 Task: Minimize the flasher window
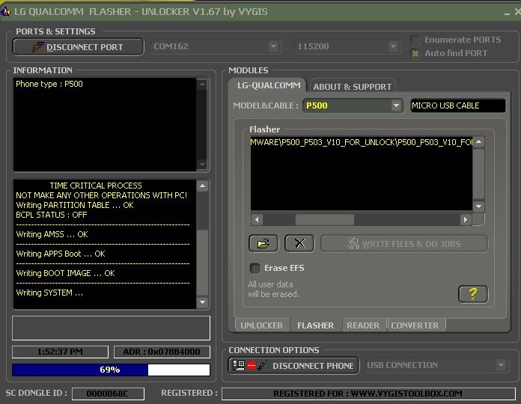point(507,13)
